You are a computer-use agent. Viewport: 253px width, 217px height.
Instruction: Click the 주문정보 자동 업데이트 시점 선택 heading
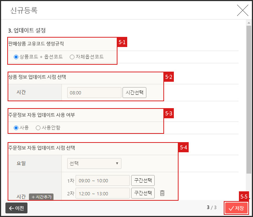pyautogui.click(x=42, y=148)
